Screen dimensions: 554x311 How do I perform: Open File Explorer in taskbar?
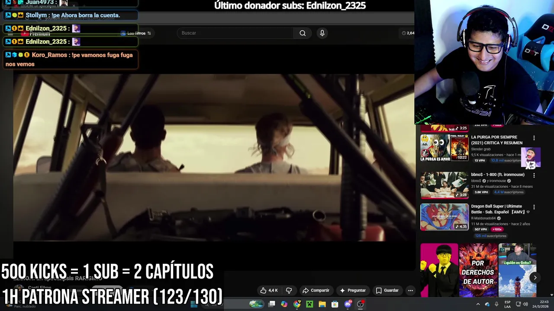click(322, 304)
